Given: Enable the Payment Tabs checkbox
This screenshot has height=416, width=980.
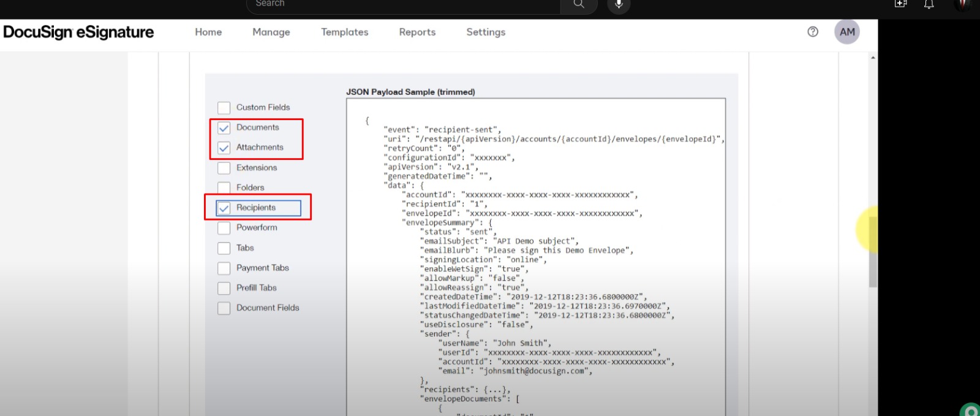Looking at the screenshot, I should click(224, 268).
